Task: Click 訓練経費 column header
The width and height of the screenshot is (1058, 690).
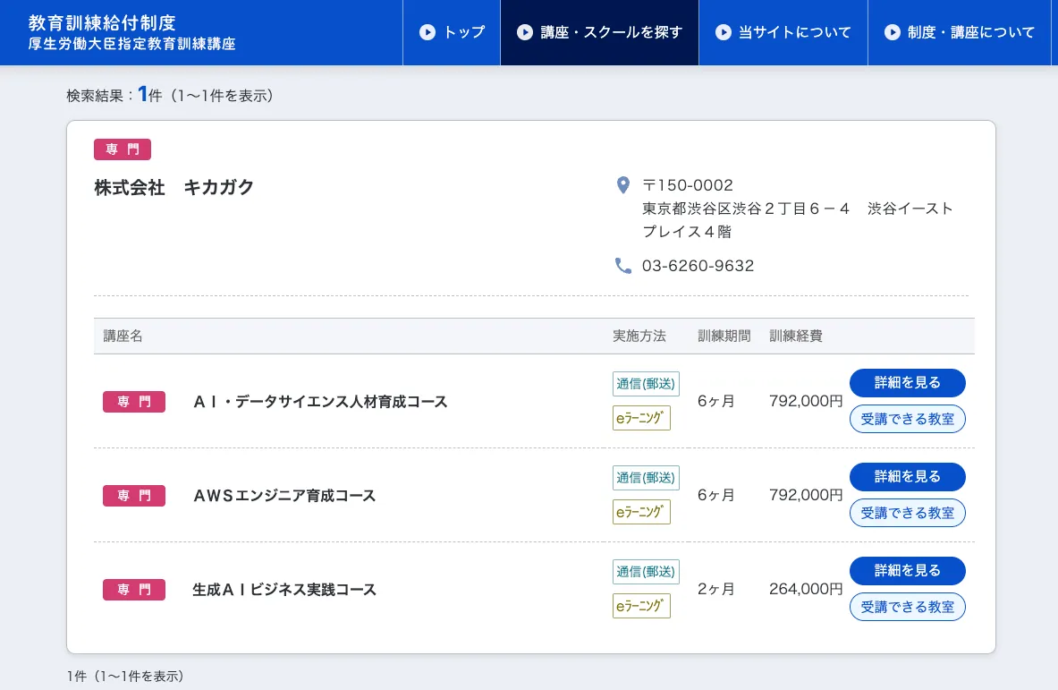Action: point(796,336)
